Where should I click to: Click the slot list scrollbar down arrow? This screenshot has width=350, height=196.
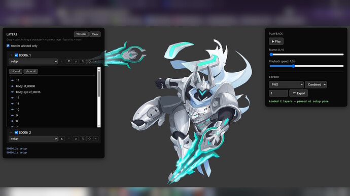pyautogui.click(x=99, y=125)
